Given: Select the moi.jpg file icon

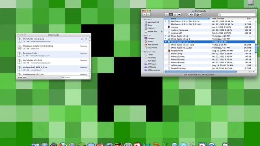Looking at the screenshot, I should click(169, 27).
